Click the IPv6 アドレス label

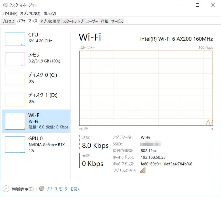(x=123, y=164)
